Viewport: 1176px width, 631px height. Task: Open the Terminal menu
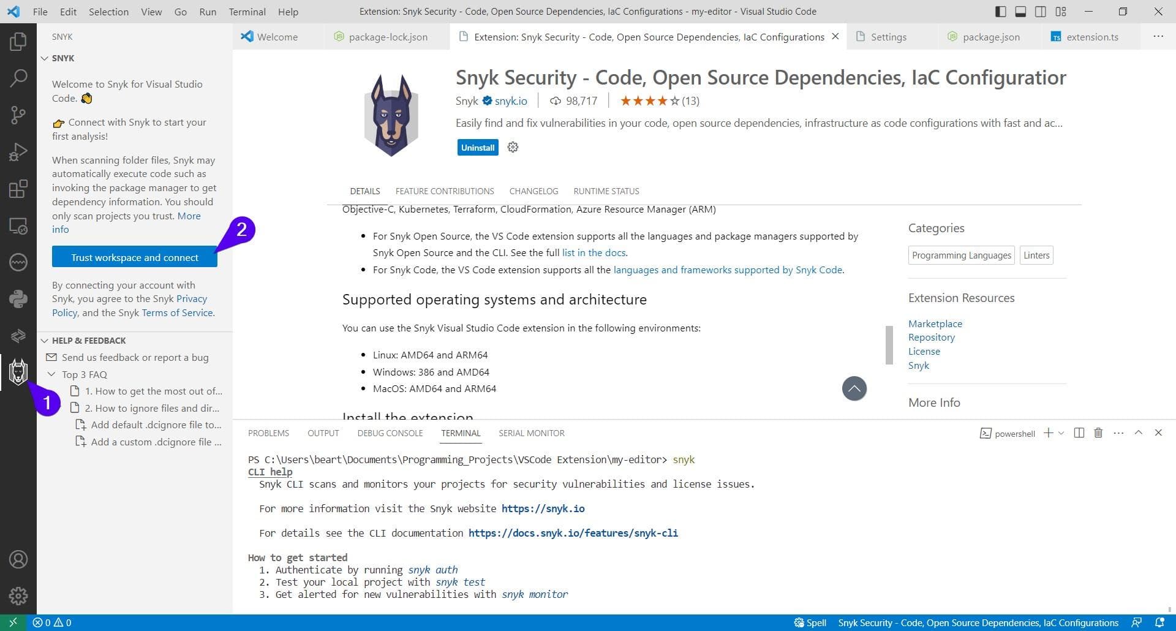tap(247, 12)
